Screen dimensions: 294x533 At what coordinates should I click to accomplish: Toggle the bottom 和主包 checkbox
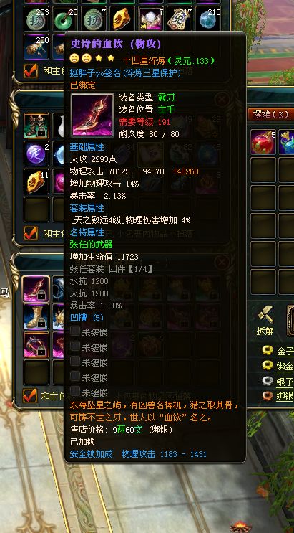point(29,395)
